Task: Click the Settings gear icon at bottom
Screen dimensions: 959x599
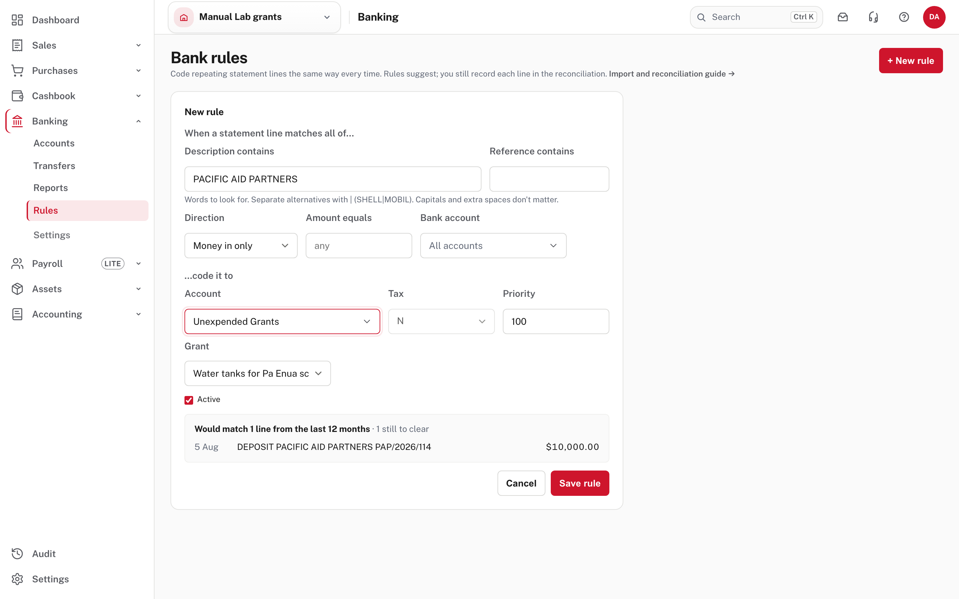Action: tap(17, 579)
